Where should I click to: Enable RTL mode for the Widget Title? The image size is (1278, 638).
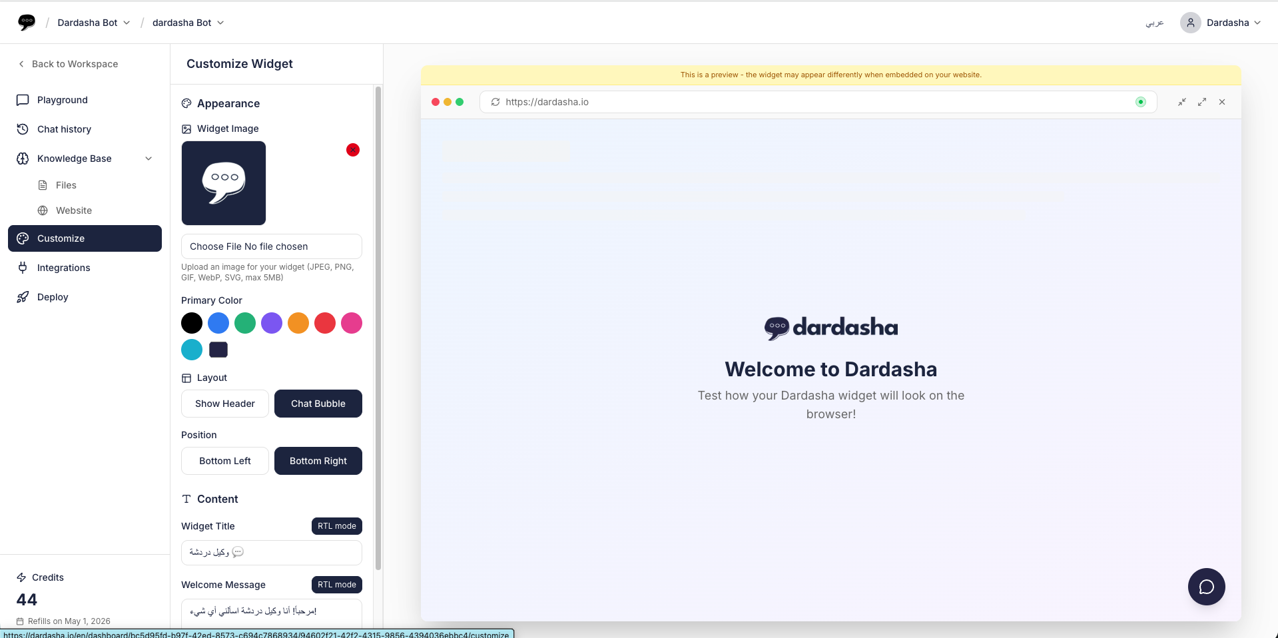[x=336, y=525]
